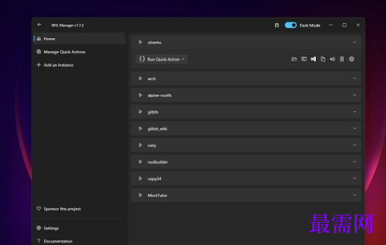Click the WSL Manager title text
This screenshot has height=245, width=386.
67,25
